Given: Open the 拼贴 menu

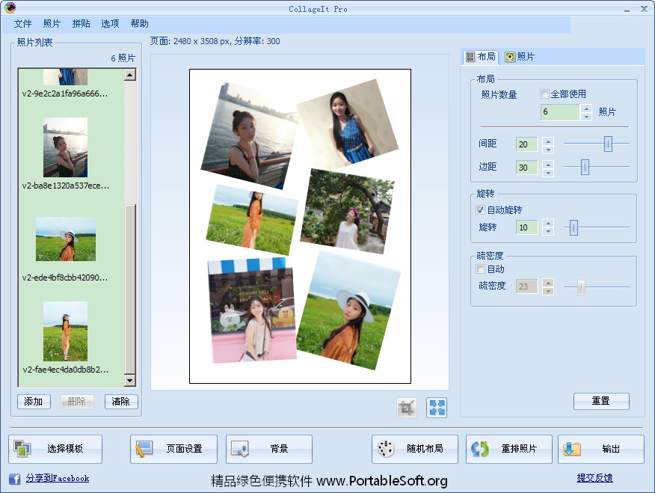Looking at the screenshot, I should pos(81,24).
